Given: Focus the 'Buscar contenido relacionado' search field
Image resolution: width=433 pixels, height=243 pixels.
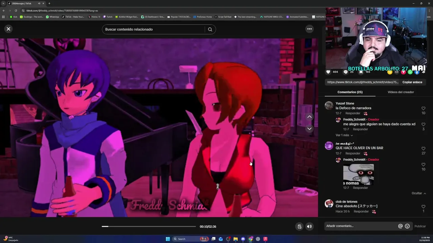Looking at the screenshot, I should point(153,29).
